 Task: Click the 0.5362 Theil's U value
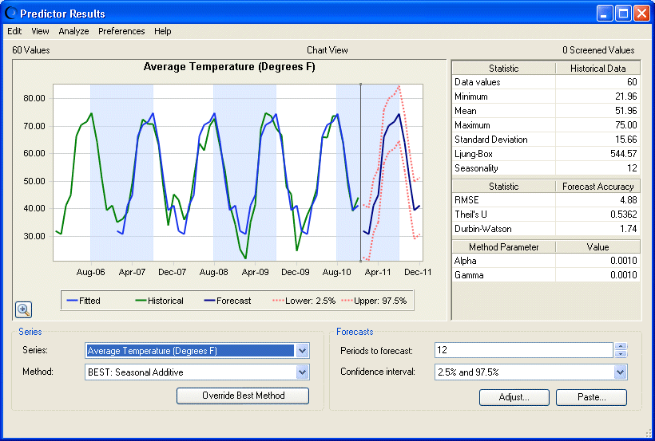click(623, 215)
